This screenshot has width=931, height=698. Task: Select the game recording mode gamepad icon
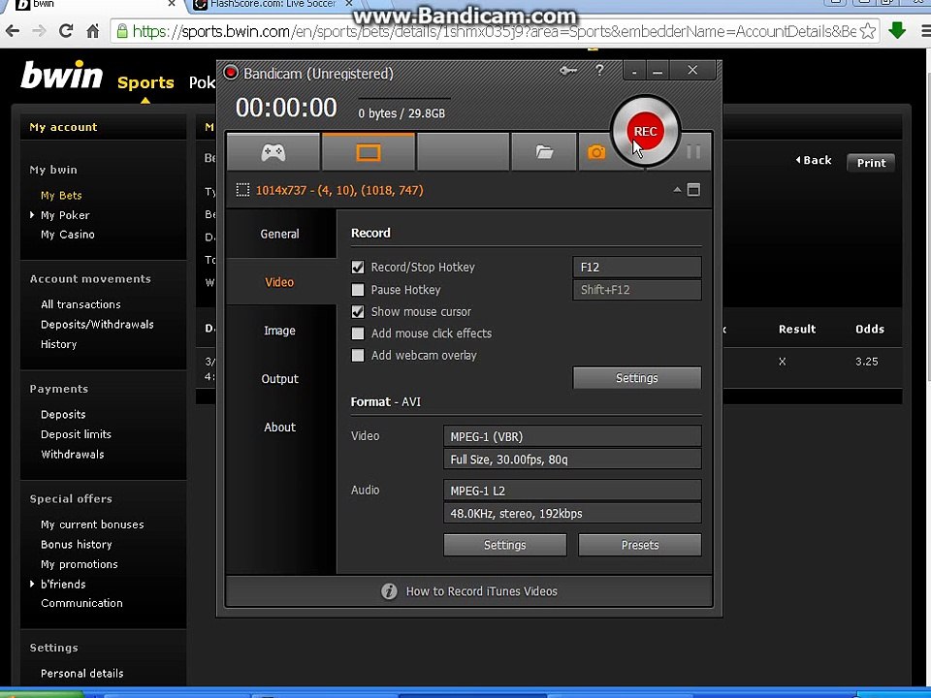[273, 152]
